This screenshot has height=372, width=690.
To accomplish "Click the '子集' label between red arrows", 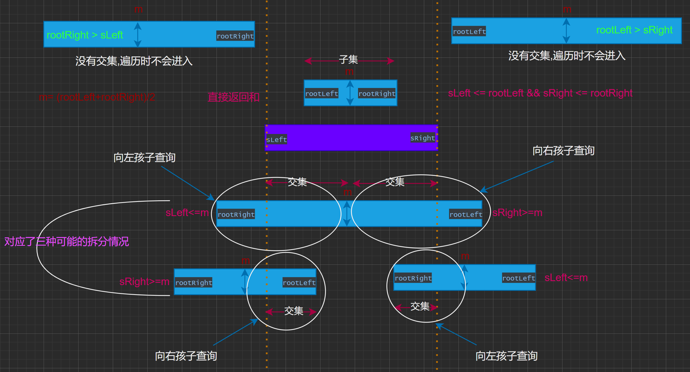I will (x=348, y=60).
